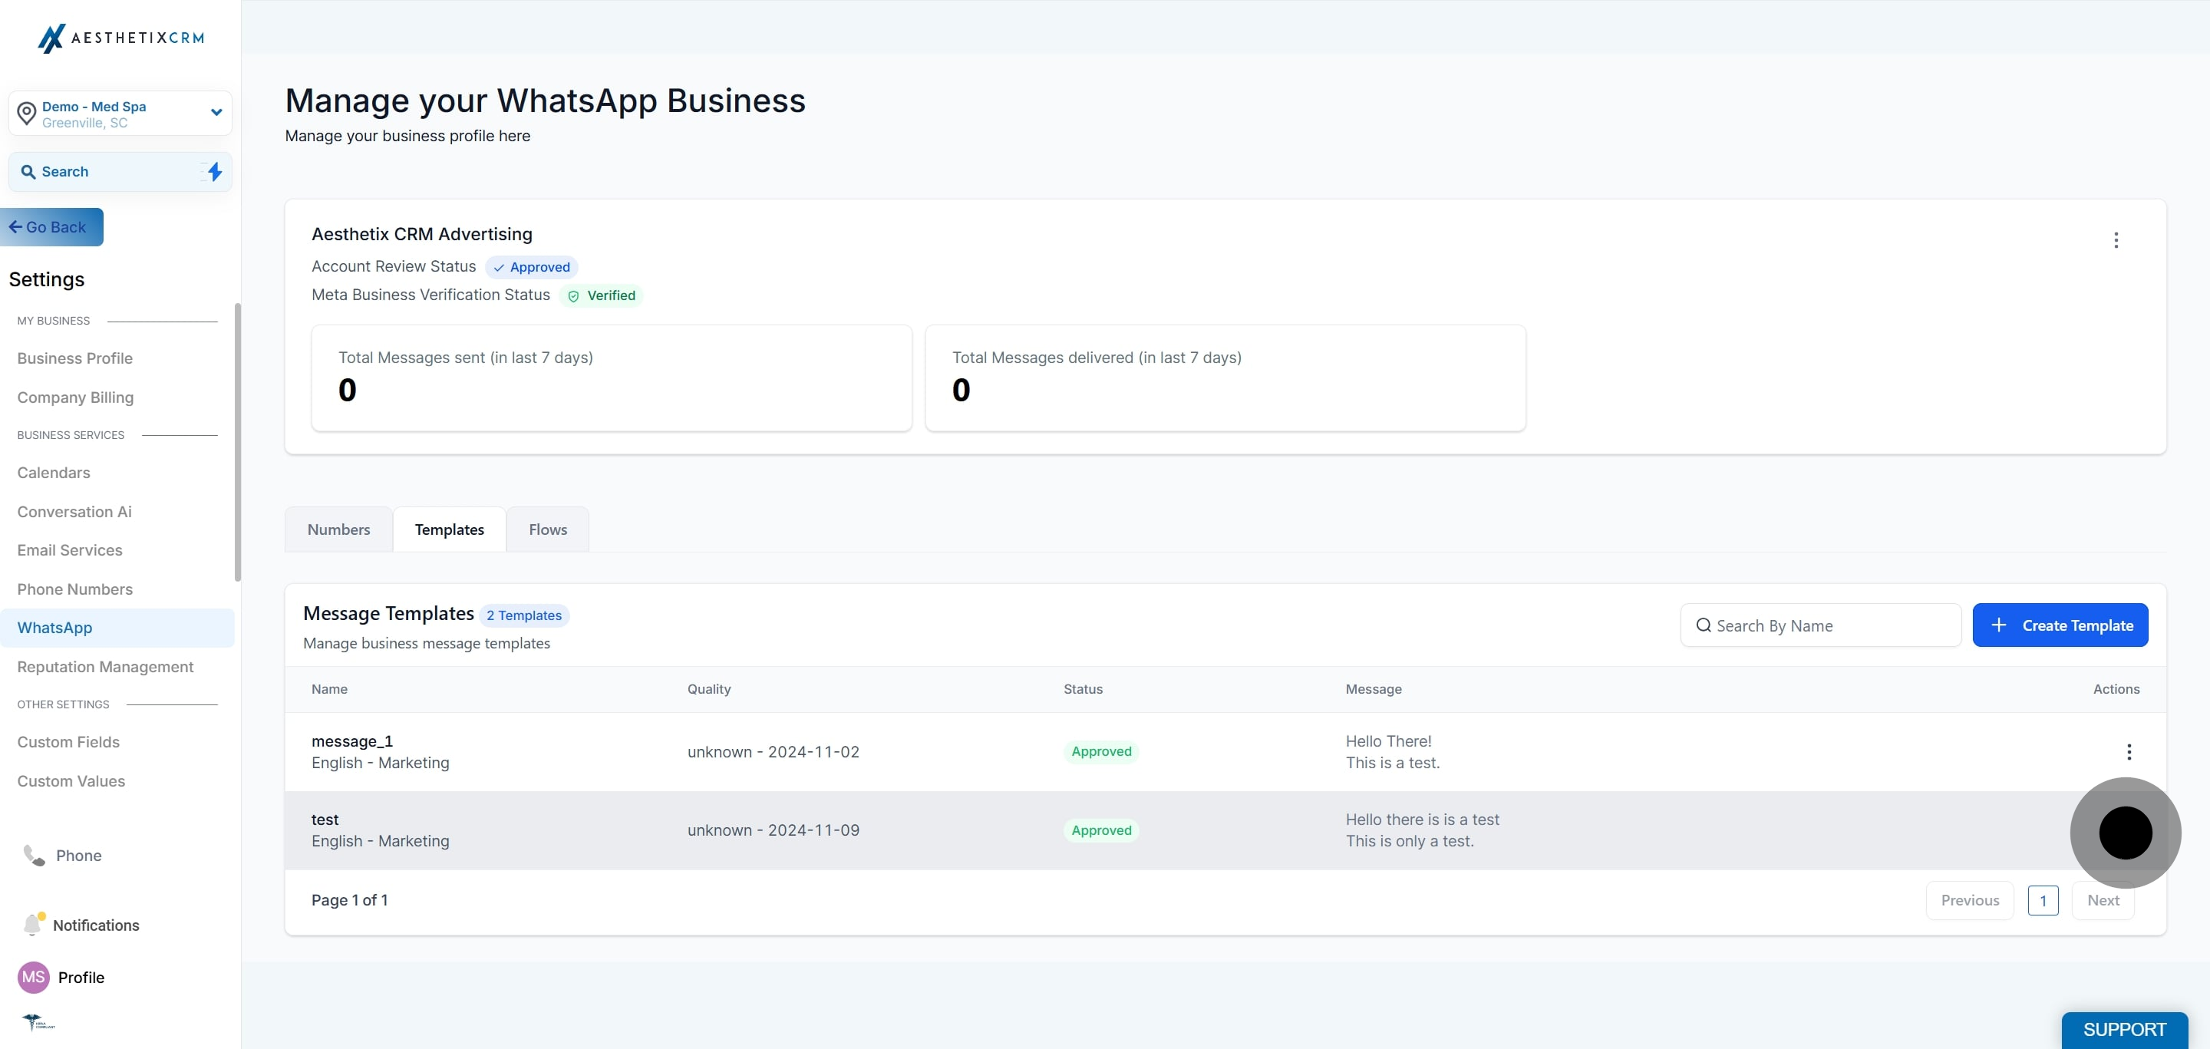This screenshot has width=2210, height=1049.
Task: Click the settings sidebar scrollbar
Action: point(238,442)
